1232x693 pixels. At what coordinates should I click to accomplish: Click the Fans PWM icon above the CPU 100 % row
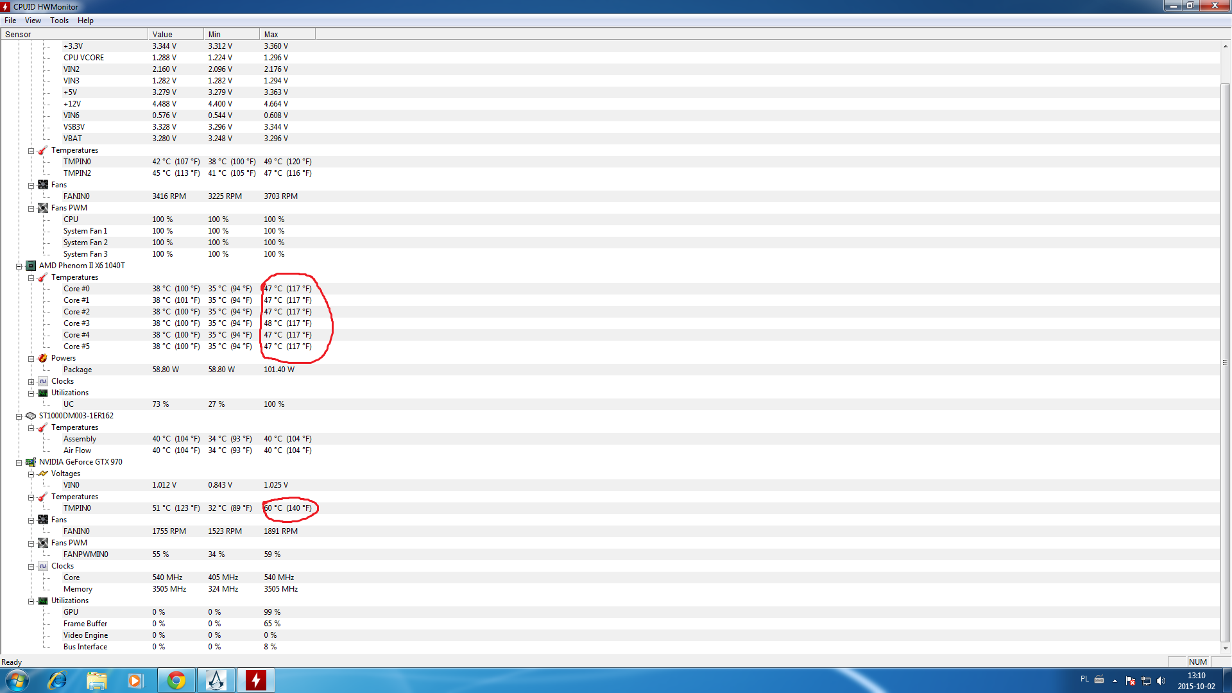pyautogui.click(x=43, y=208)
